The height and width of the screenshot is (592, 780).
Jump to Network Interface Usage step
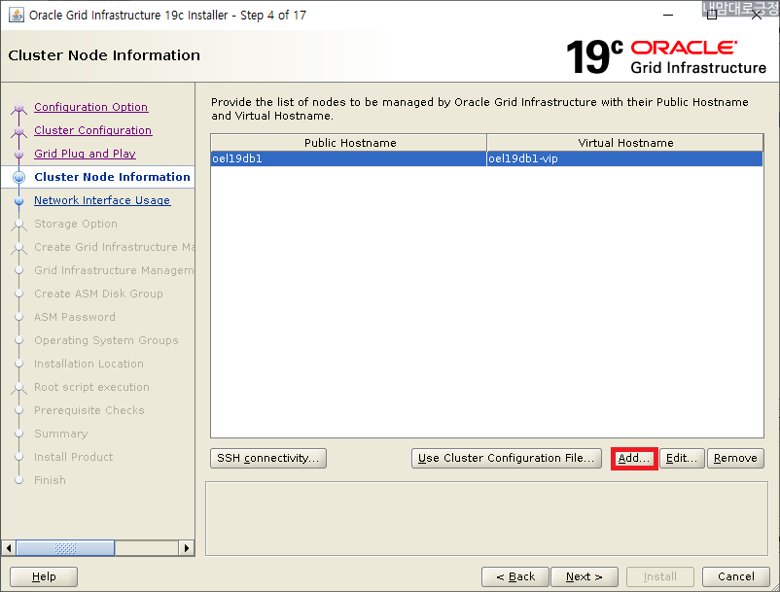coord(102,200)
